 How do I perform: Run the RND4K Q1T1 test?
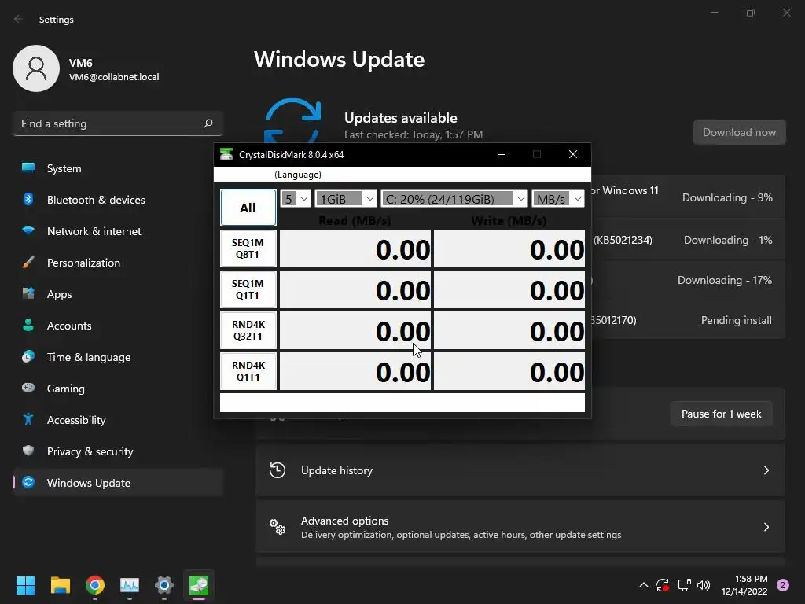coord(248,371)
